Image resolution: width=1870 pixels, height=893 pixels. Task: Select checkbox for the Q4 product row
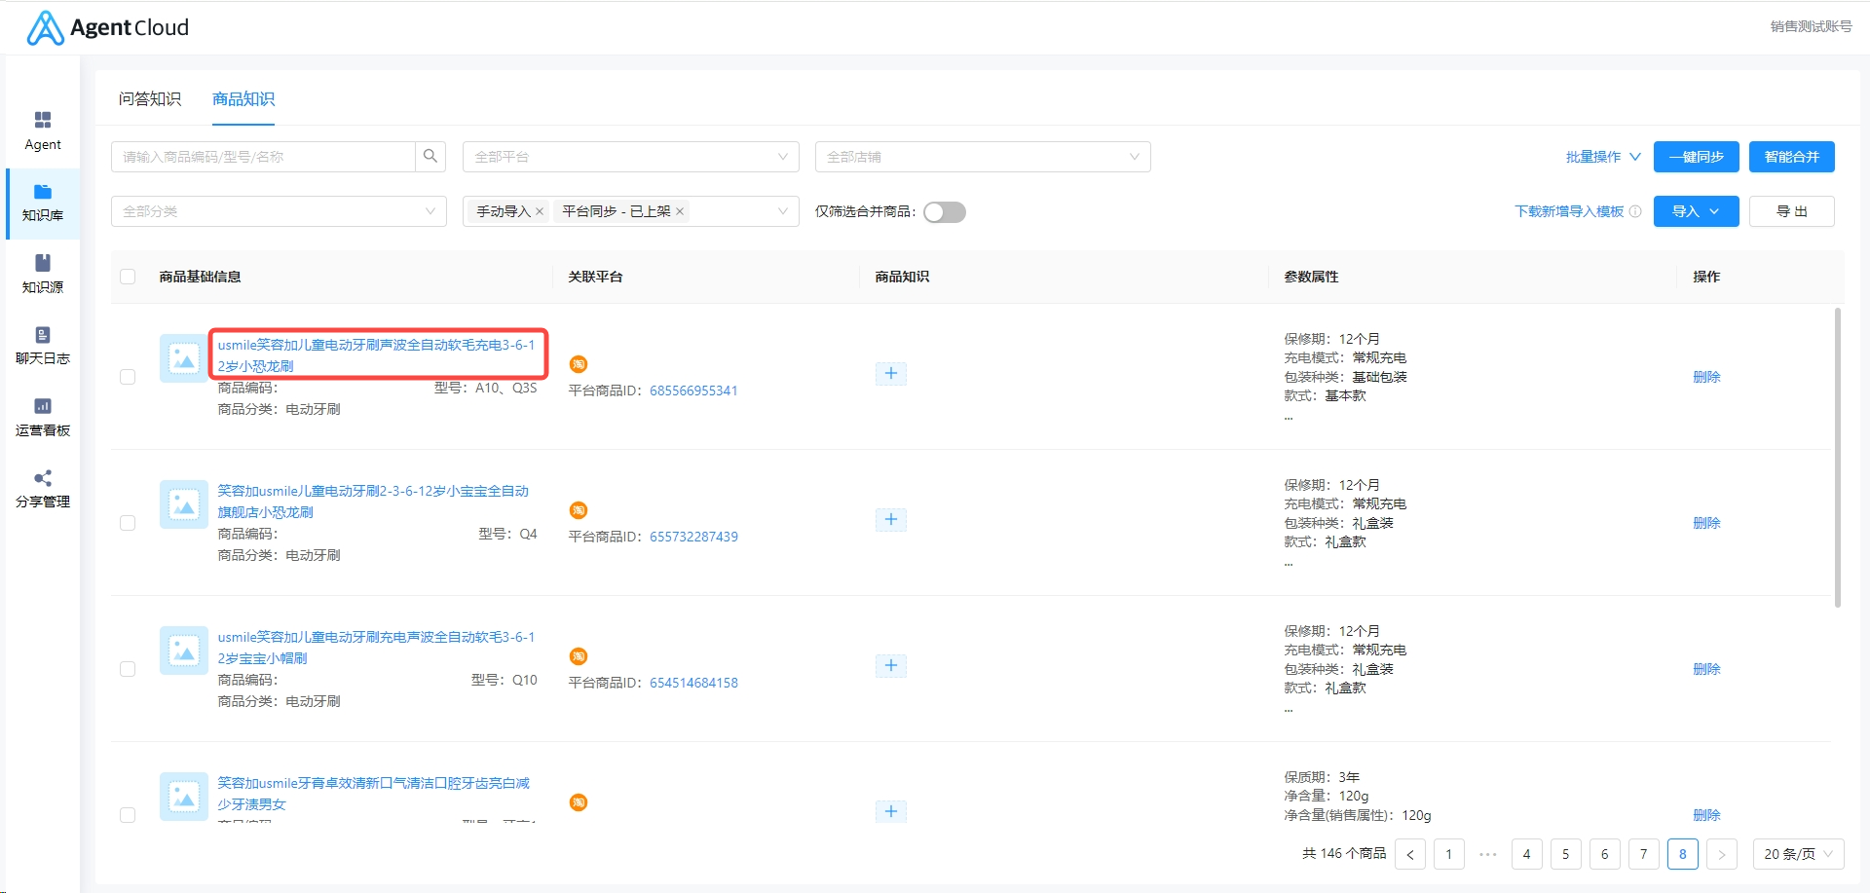pyautogui.click(x=128, y=523)
